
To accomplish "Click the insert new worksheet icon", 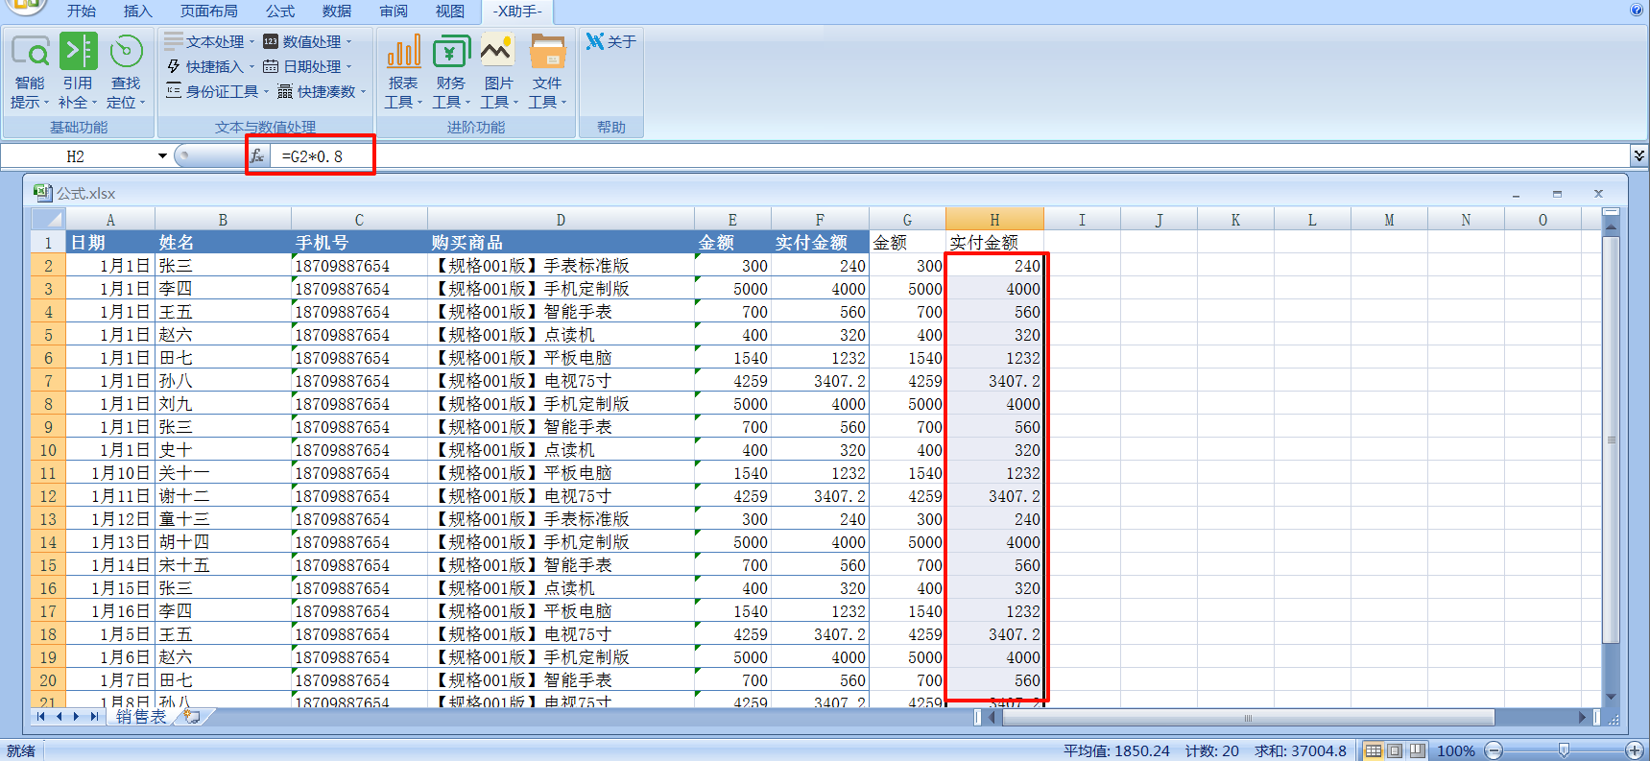I will 193,717.
